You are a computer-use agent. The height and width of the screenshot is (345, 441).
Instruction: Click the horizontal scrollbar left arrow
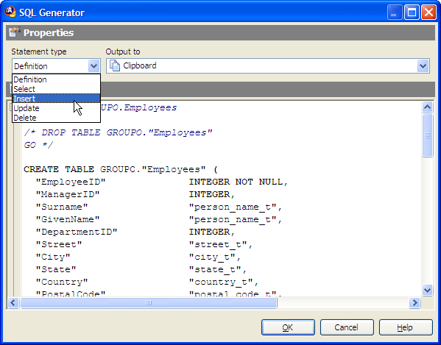coord(13,302)
